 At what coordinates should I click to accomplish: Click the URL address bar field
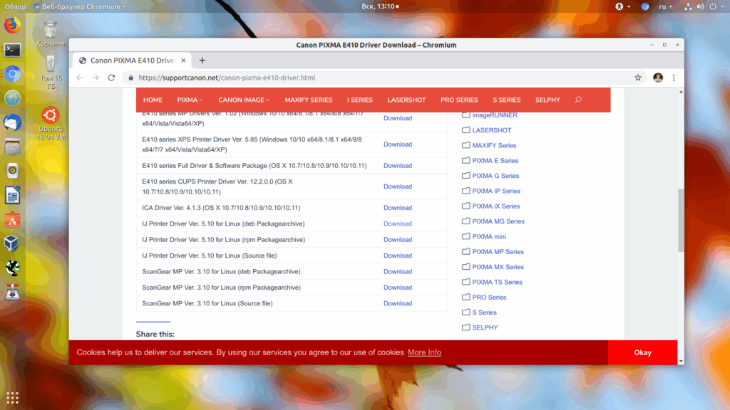click(382, 78)
